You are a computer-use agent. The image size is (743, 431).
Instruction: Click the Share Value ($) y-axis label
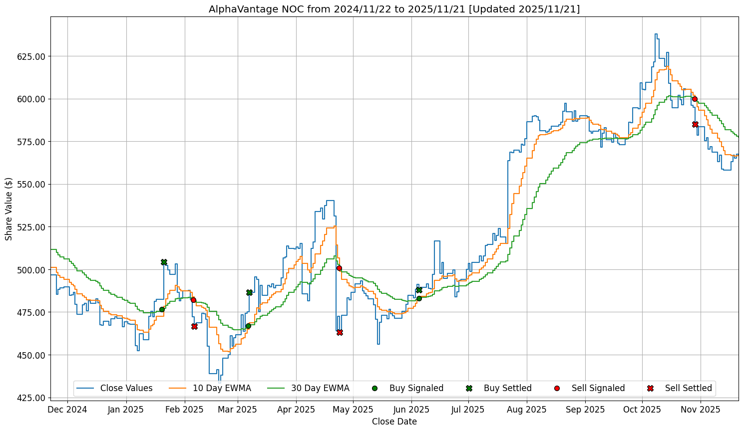click(9, 209)
